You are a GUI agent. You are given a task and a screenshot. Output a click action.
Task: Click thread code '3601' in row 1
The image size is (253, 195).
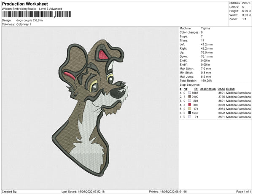(221, 93)
